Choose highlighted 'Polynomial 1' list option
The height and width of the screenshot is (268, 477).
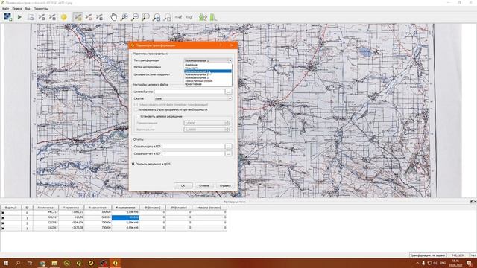pos(208,71)
